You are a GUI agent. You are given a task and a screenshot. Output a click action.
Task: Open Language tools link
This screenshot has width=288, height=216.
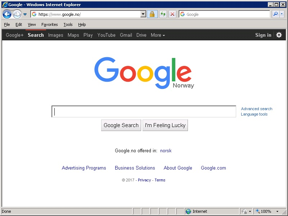pyautogui.click(x=254, y=114)
